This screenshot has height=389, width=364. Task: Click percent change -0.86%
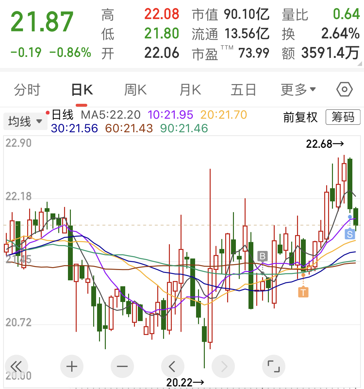pos(70,52)
